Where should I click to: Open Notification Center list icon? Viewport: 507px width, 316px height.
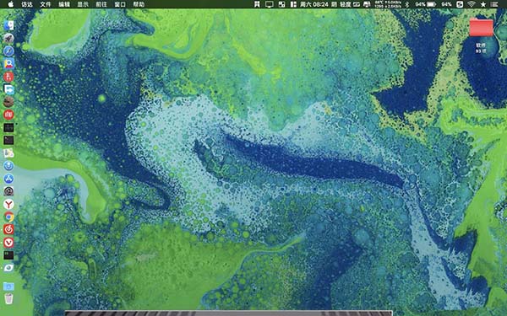click(494, 4)
